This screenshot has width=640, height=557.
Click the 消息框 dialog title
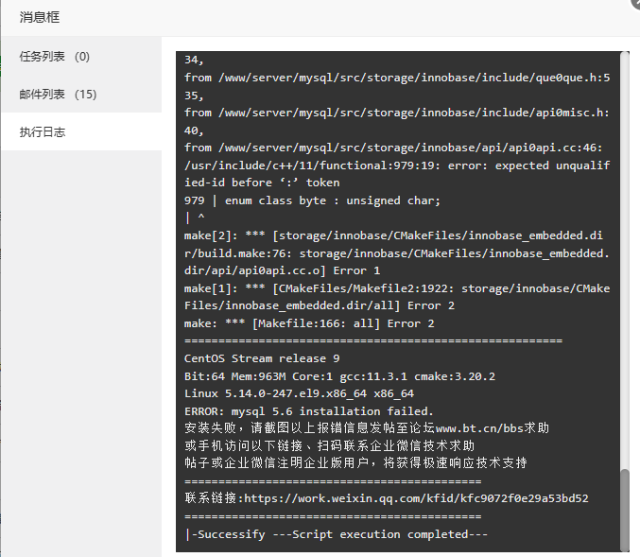(40, 17)
